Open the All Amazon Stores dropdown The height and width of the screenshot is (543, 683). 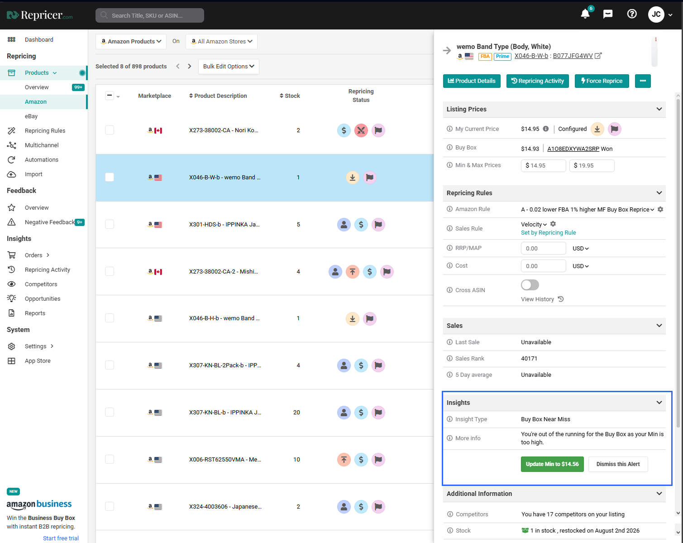[222, 42]
